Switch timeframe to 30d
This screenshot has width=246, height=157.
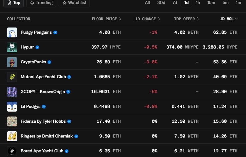coord(161,3)
